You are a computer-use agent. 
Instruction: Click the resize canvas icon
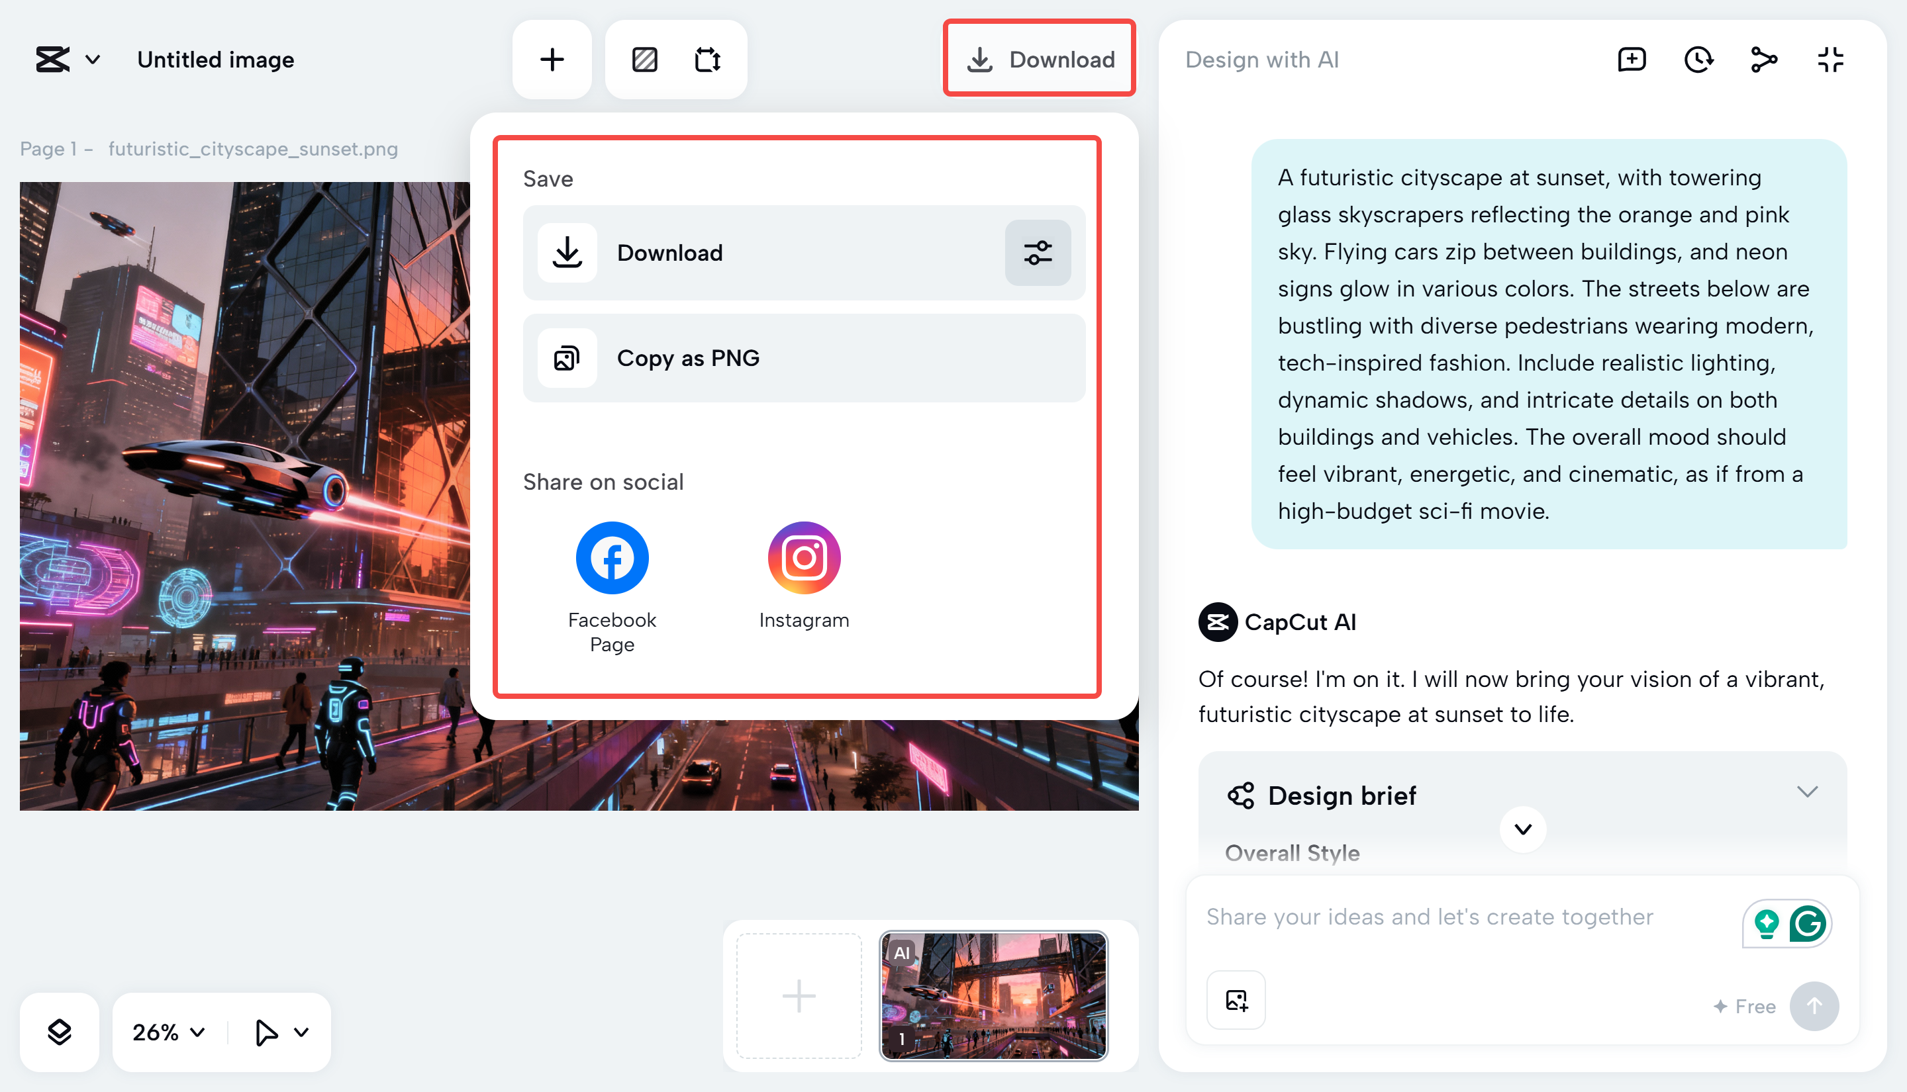pos(707,60)
